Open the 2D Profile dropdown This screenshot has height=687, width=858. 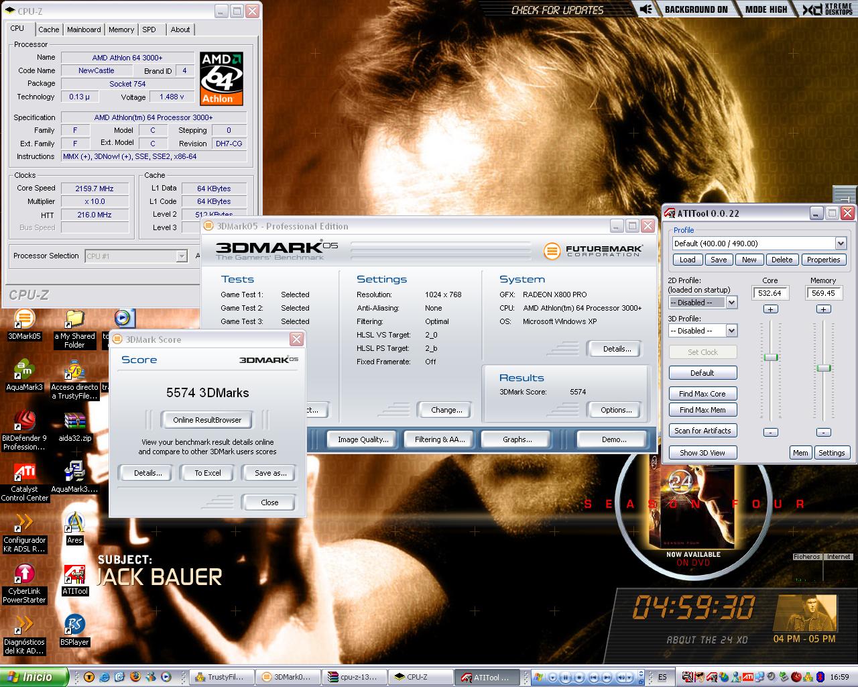(x=731, y=303)
